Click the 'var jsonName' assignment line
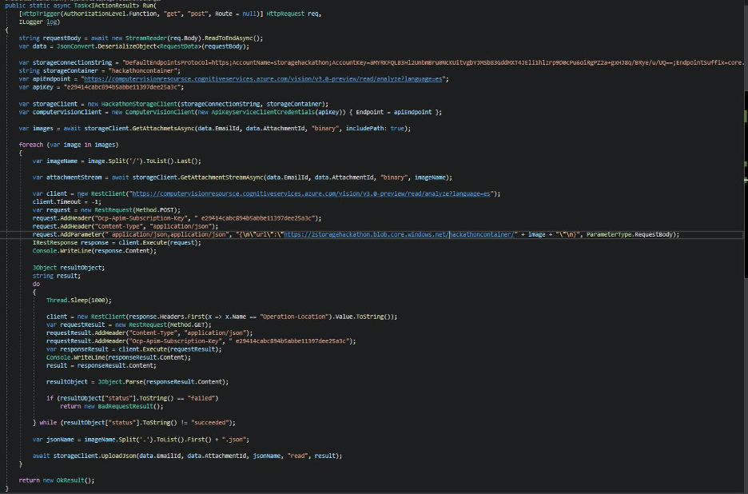 (x=141, y=439)
